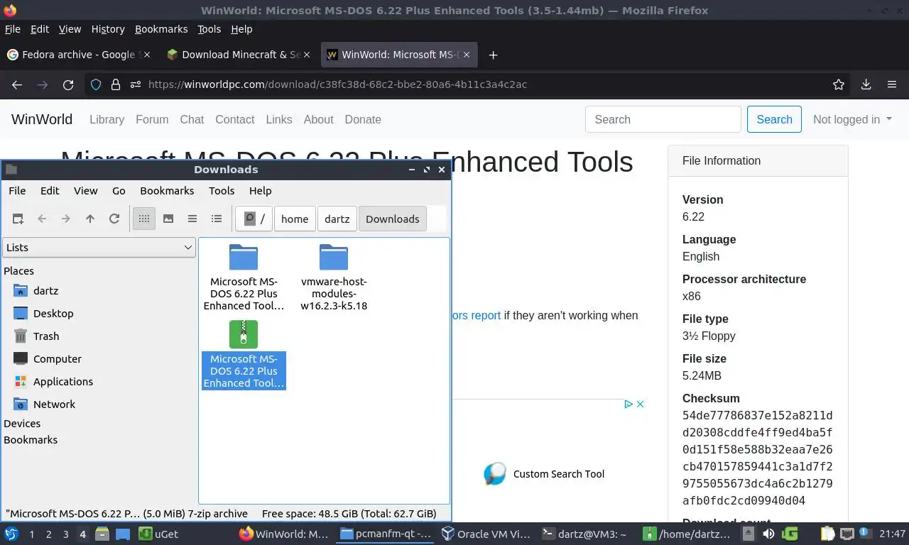Click Firefox back arrow
909x545 pixels.
click(x=17, y=84)
